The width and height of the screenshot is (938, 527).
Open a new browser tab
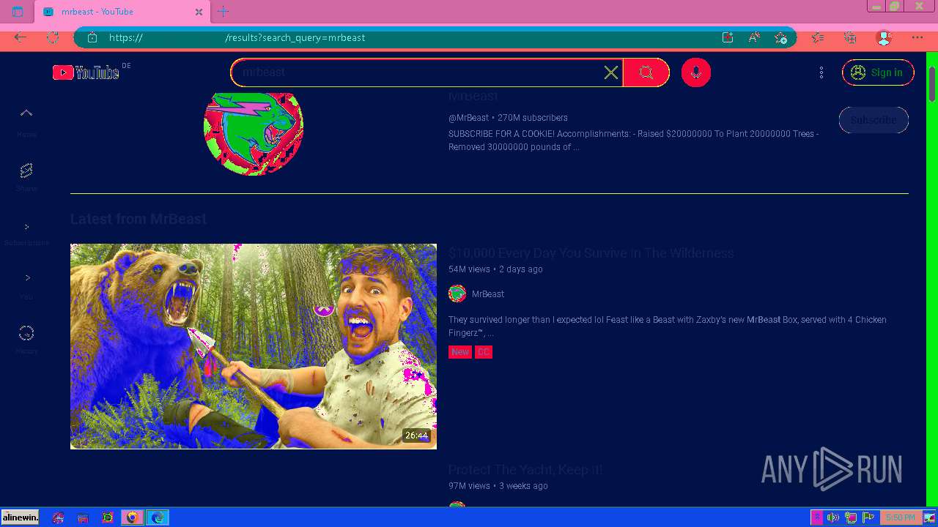coord(224,12)
